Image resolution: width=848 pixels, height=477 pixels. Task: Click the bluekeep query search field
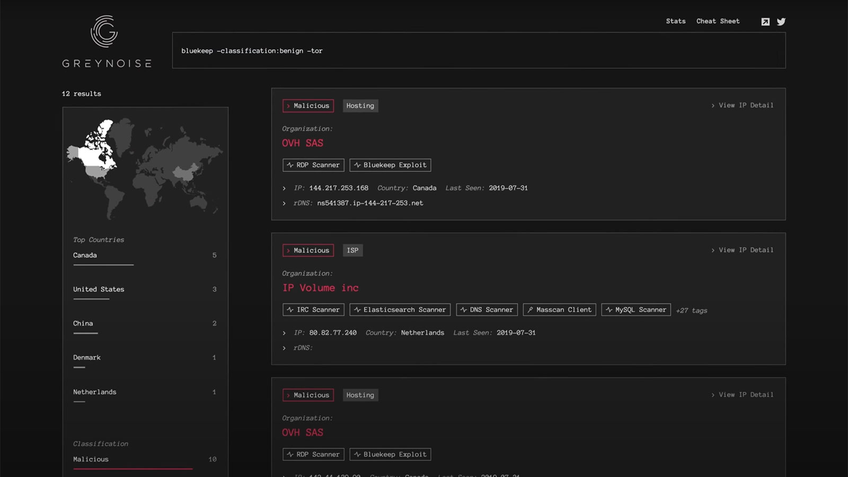pos(479,50)
